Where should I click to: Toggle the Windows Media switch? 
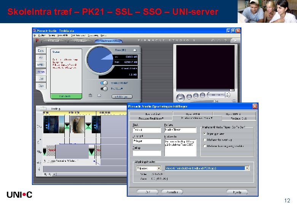pos(104,83)
